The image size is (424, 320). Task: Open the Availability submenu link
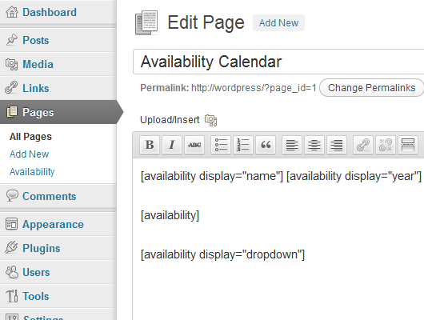pos(32,172)
